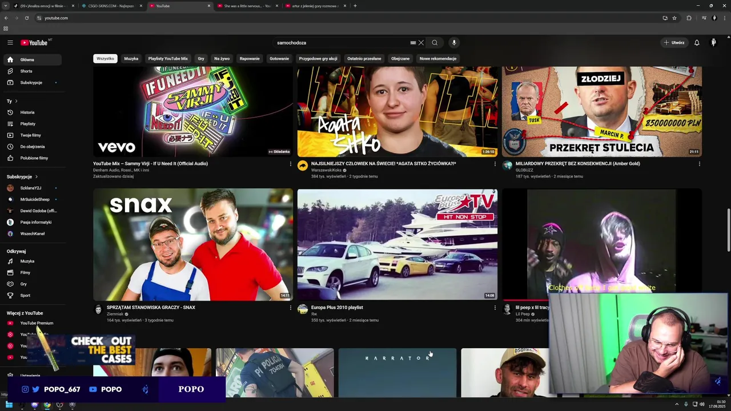Image resolution: width=731 pixels, height=411 pixels.
Task: Open SzklanaY2J channel subscription
Action: click(32, 188)
